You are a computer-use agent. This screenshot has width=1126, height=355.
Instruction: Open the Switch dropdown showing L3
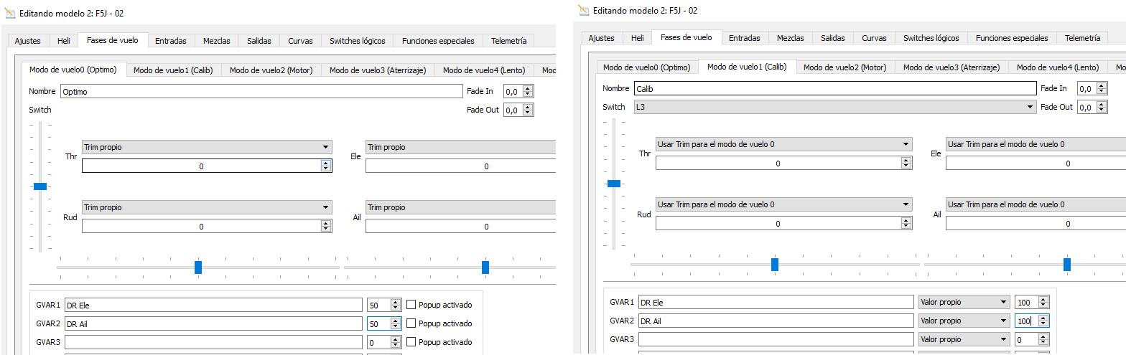[x=834, y=107]
